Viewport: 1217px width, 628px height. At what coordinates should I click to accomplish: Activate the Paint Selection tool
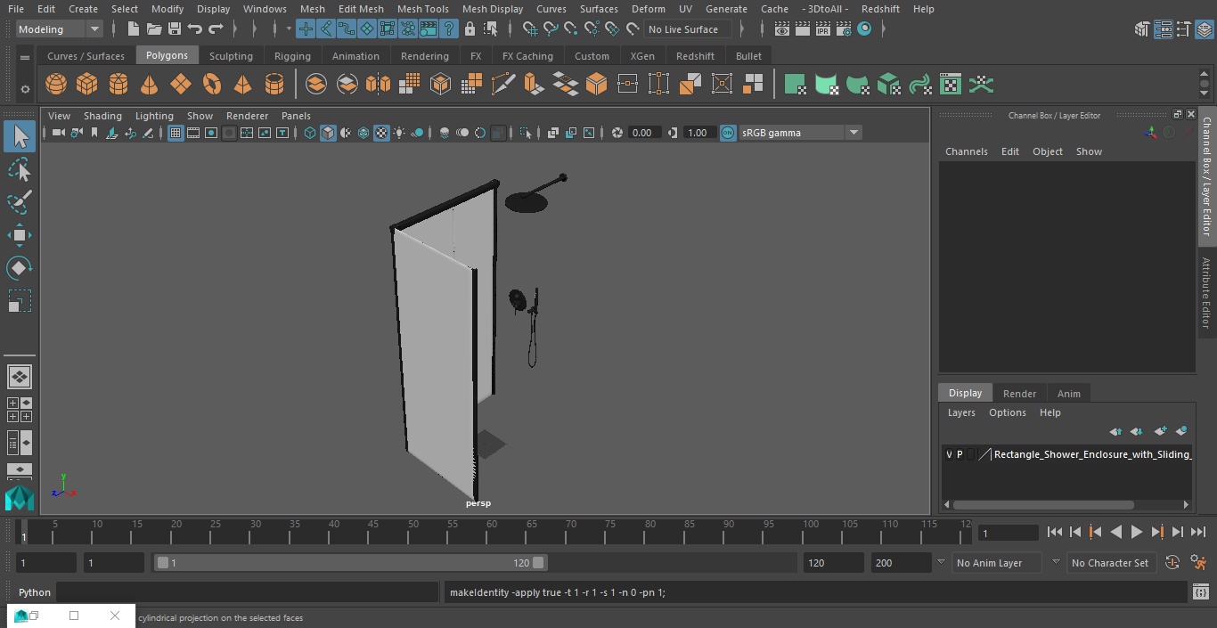(20, 202)
